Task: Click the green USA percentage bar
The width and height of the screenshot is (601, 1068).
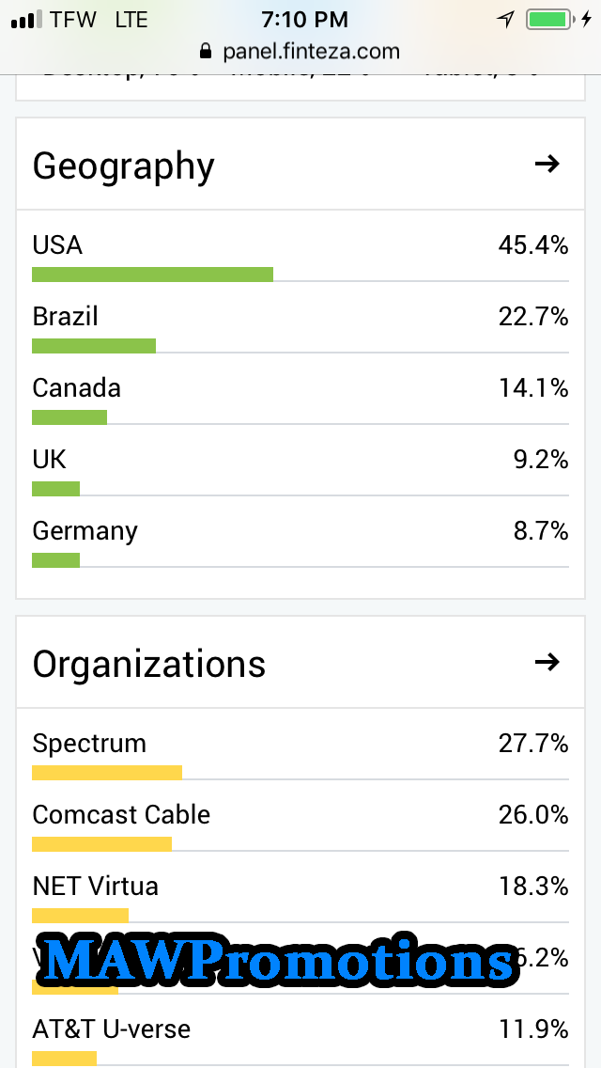Action: 152,275
